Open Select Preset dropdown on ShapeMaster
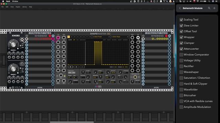The image size is (220, 123). point(101,37)
